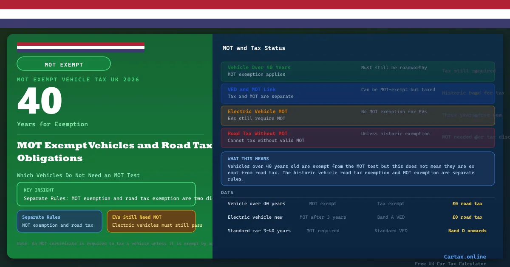Click Free UK Car Tax Calculator text
510x267 pixels.
(x=450, y=264)
